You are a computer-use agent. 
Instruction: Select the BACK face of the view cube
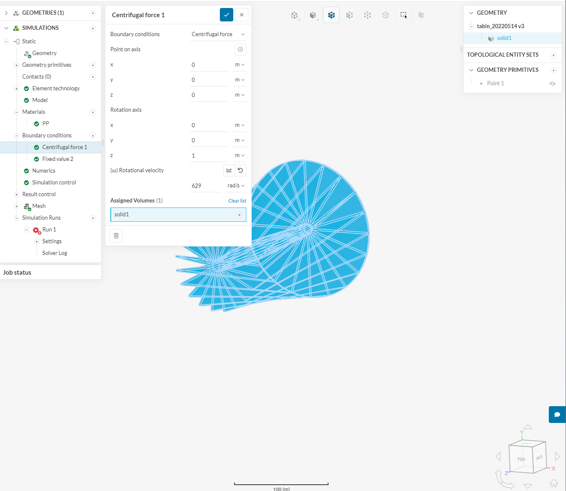539,457
